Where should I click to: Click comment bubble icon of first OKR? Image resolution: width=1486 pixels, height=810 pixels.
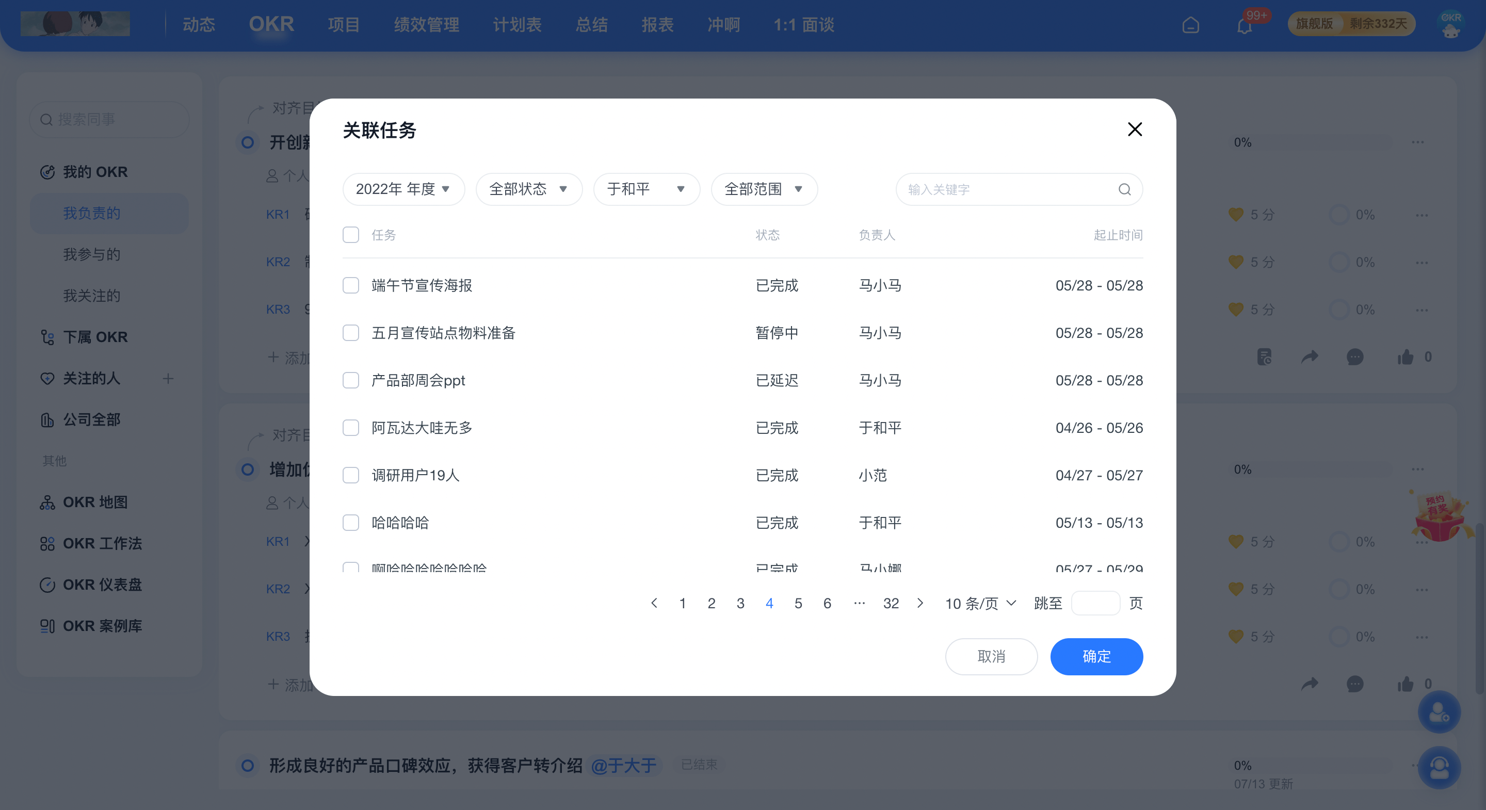coord(1354,357)
